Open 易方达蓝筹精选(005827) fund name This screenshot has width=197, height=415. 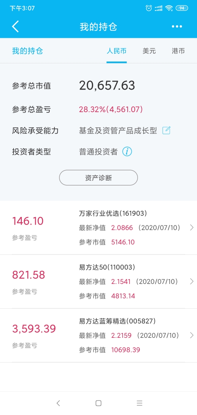pos(117,321)
